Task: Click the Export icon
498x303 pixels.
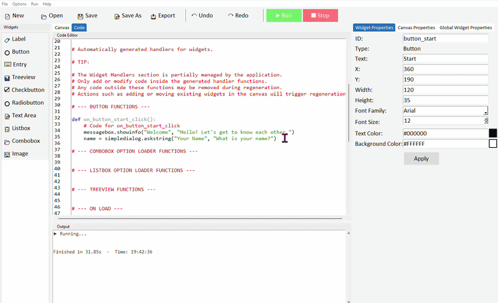Action: (x=154, y=16)
